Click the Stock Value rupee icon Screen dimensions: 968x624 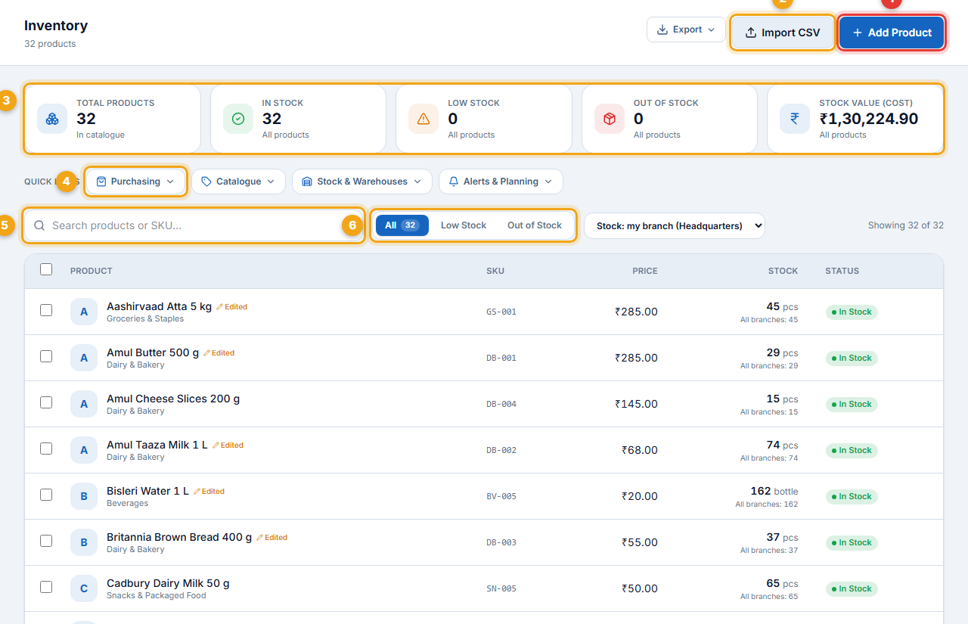coord(795,119)
